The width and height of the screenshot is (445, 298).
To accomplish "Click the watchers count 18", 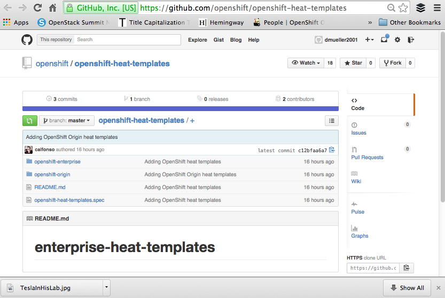I will tap(330, 63).
